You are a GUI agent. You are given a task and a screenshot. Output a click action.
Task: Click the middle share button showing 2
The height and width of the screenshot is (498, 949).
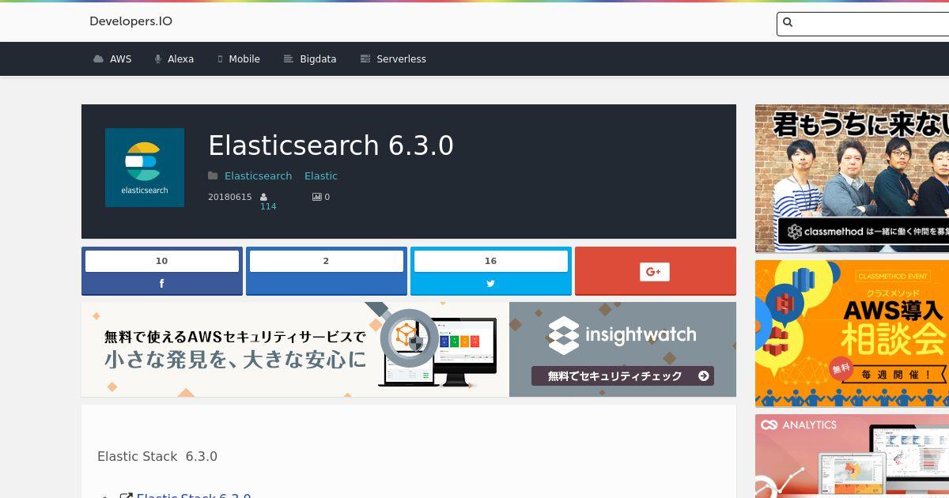[327, 271]
